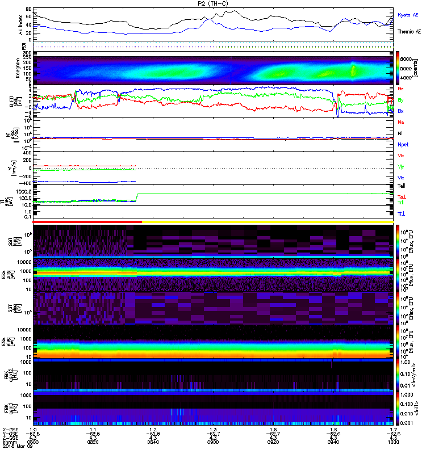The height and width of the screenshot is (454, 426).
Task: Click the 0820 time tick label
Action: pyautogui.click(x=93, y=442)
